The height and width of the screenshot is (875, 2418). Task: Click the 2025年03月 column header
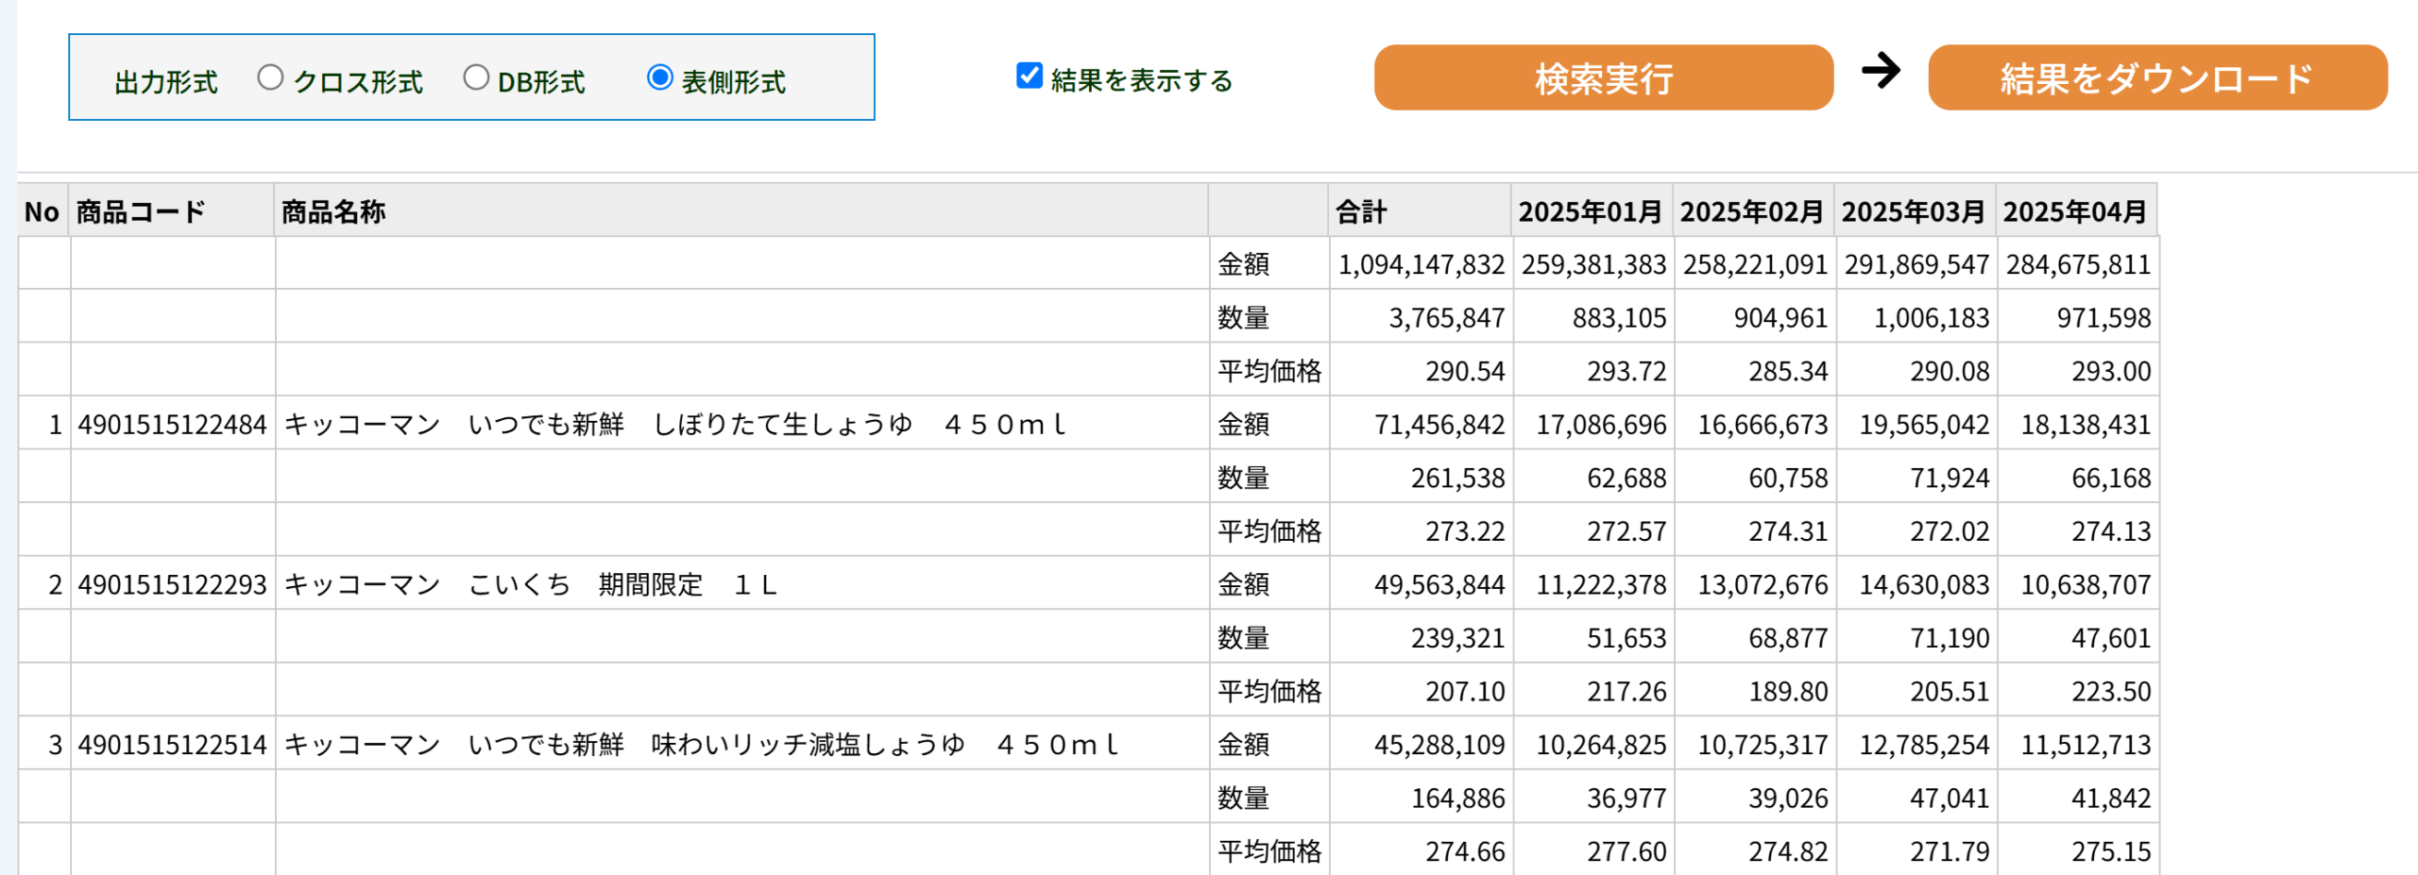click(1915, 210)
